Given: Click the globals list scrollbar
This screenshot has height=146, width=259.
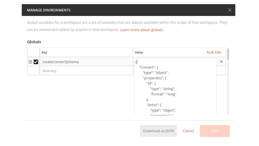Looking at the screenshot, I should coord(228,54).
